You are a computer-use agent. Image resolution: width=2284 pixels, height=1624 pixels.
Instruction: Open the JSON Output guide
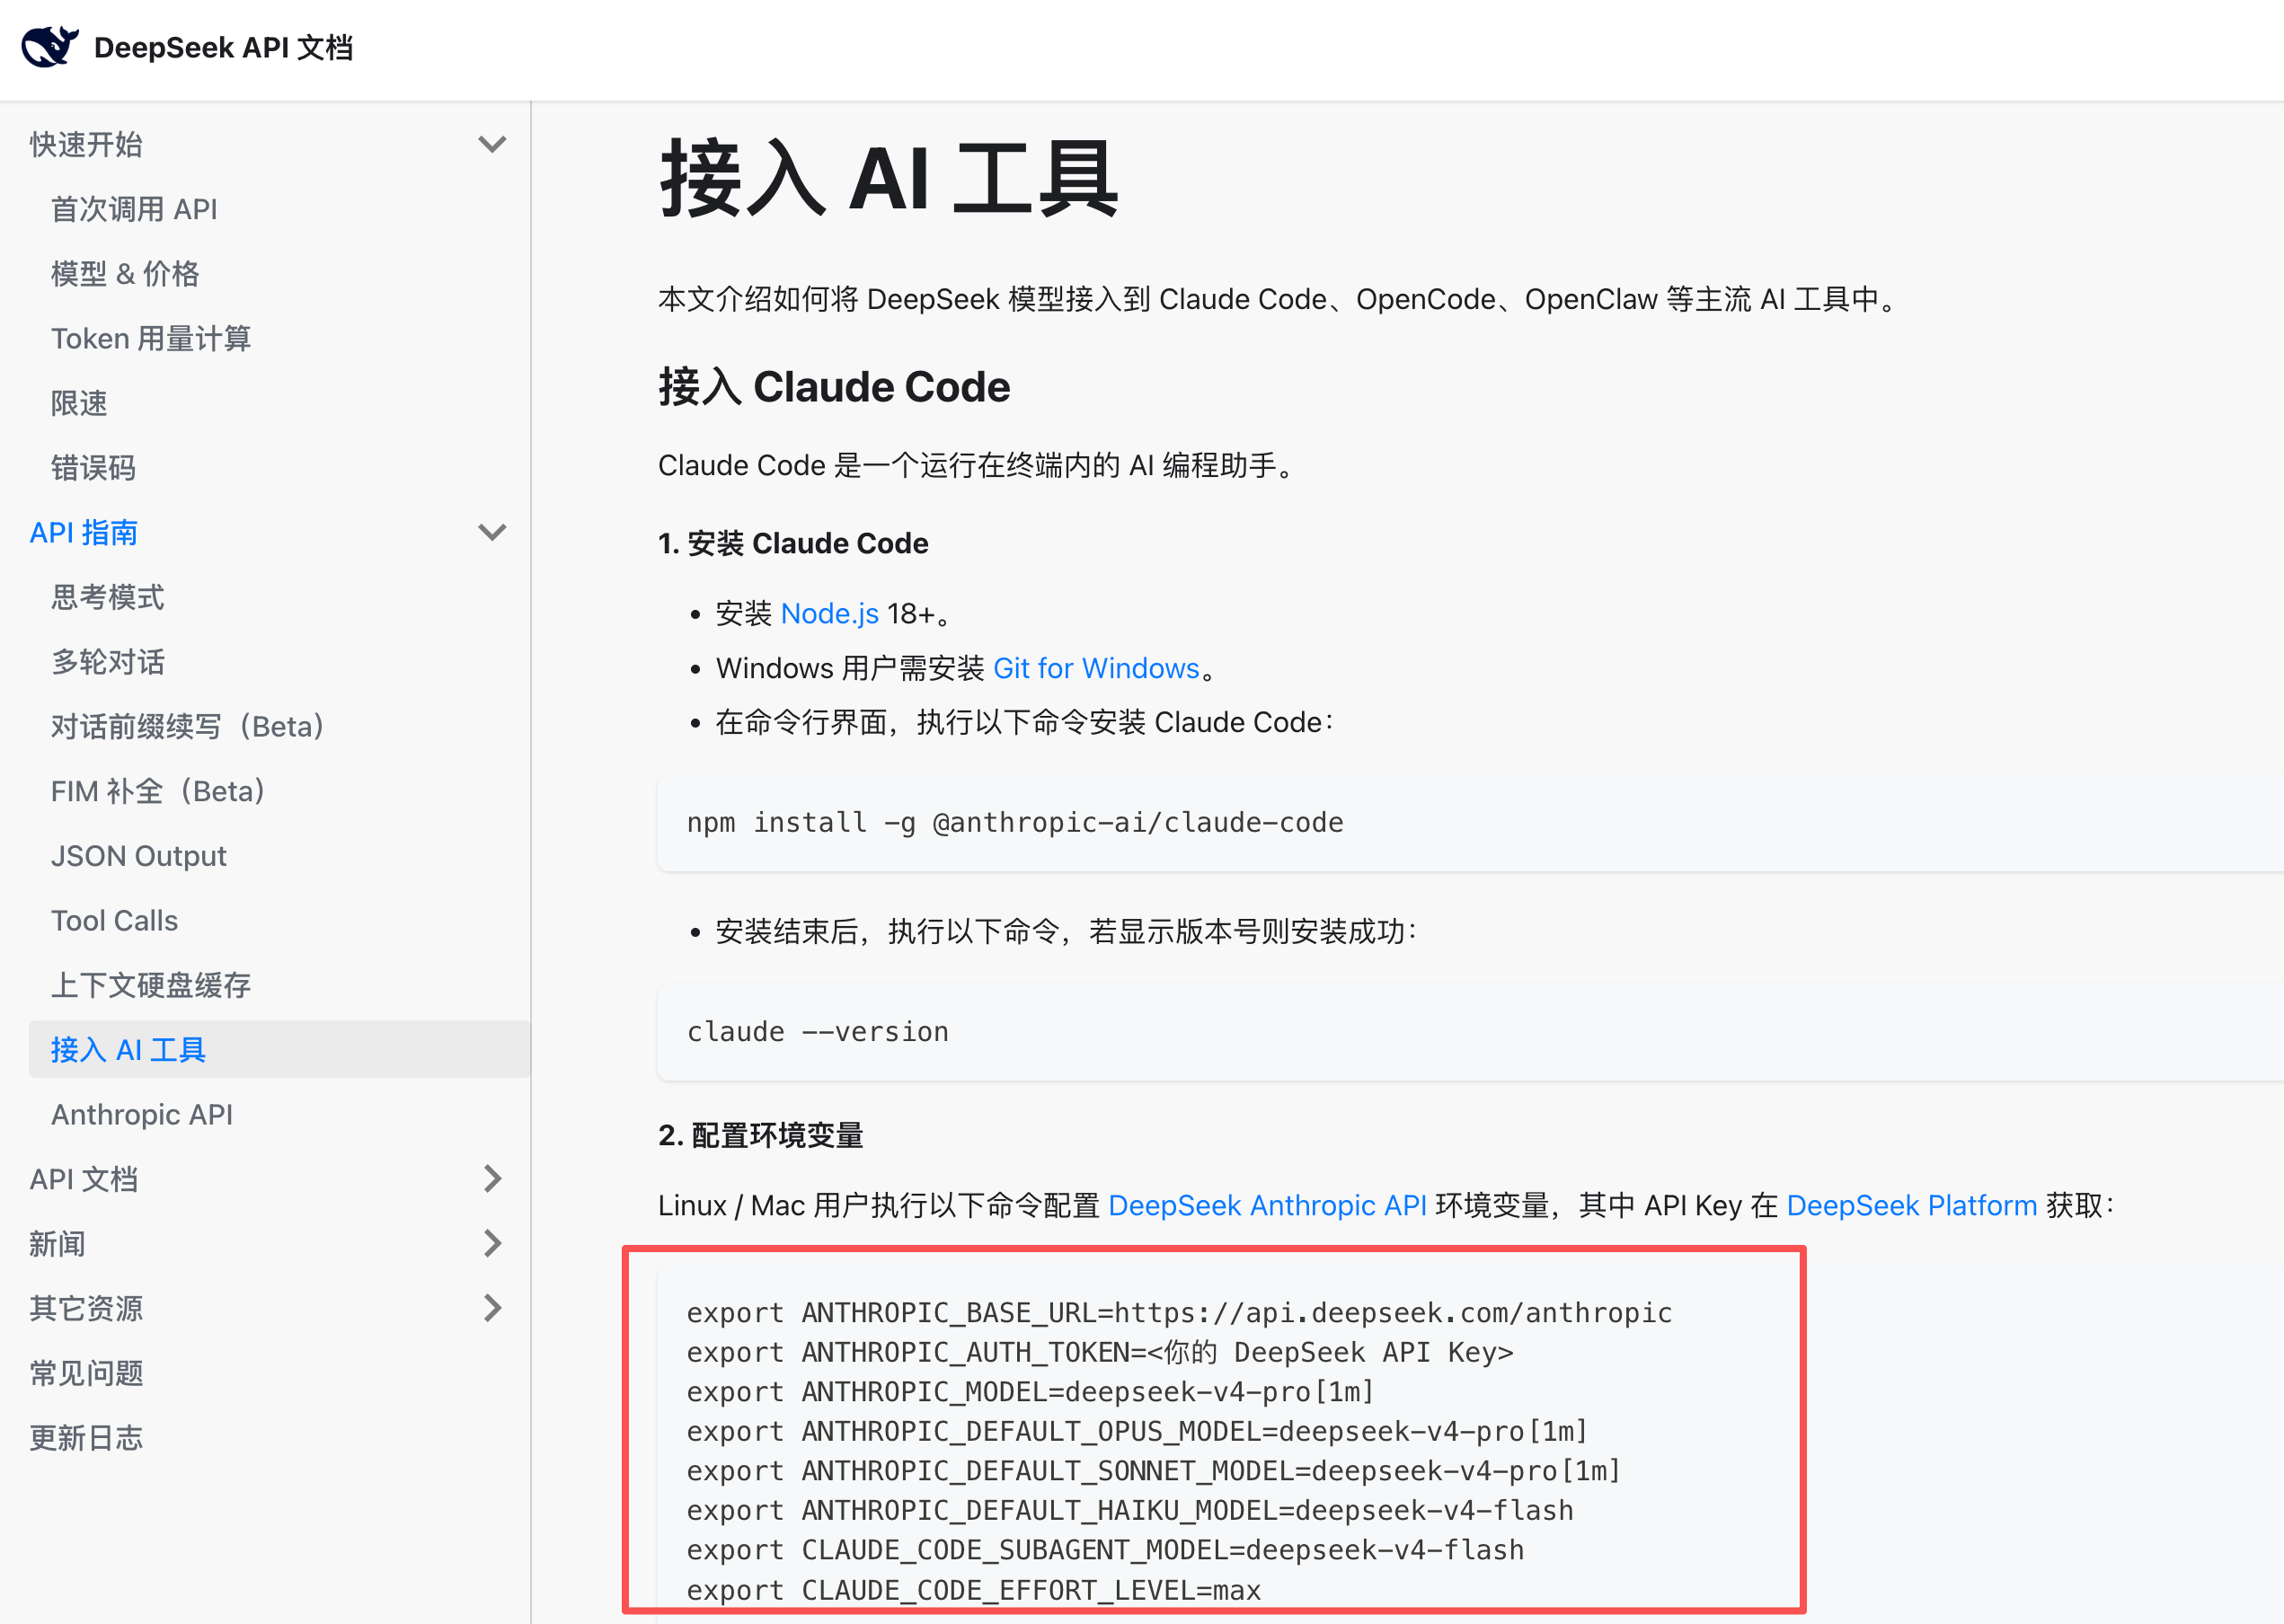pyautogui.click(x=139, y=856)
